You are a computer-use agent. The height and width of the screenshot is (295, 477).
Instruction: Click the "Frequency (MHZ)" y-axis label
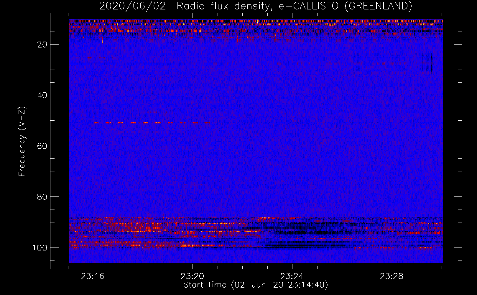(x=22, y=142)
